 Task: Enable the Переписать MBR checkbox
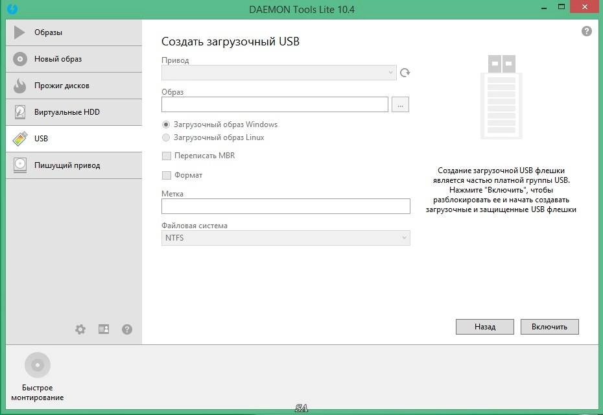click(167, 156)
